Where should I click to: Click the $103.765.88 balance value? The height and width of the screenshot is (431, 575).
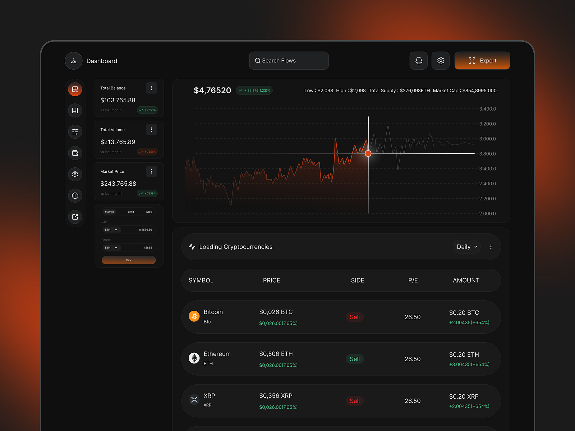(118, 100)
